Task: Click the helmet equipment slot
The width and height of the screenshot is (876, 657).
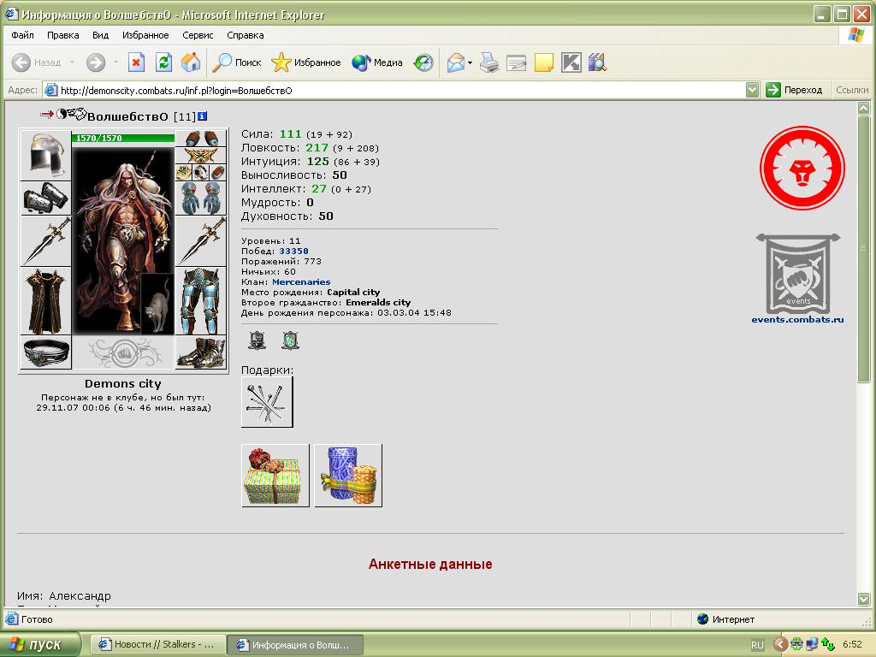Action: click(46, 155)
